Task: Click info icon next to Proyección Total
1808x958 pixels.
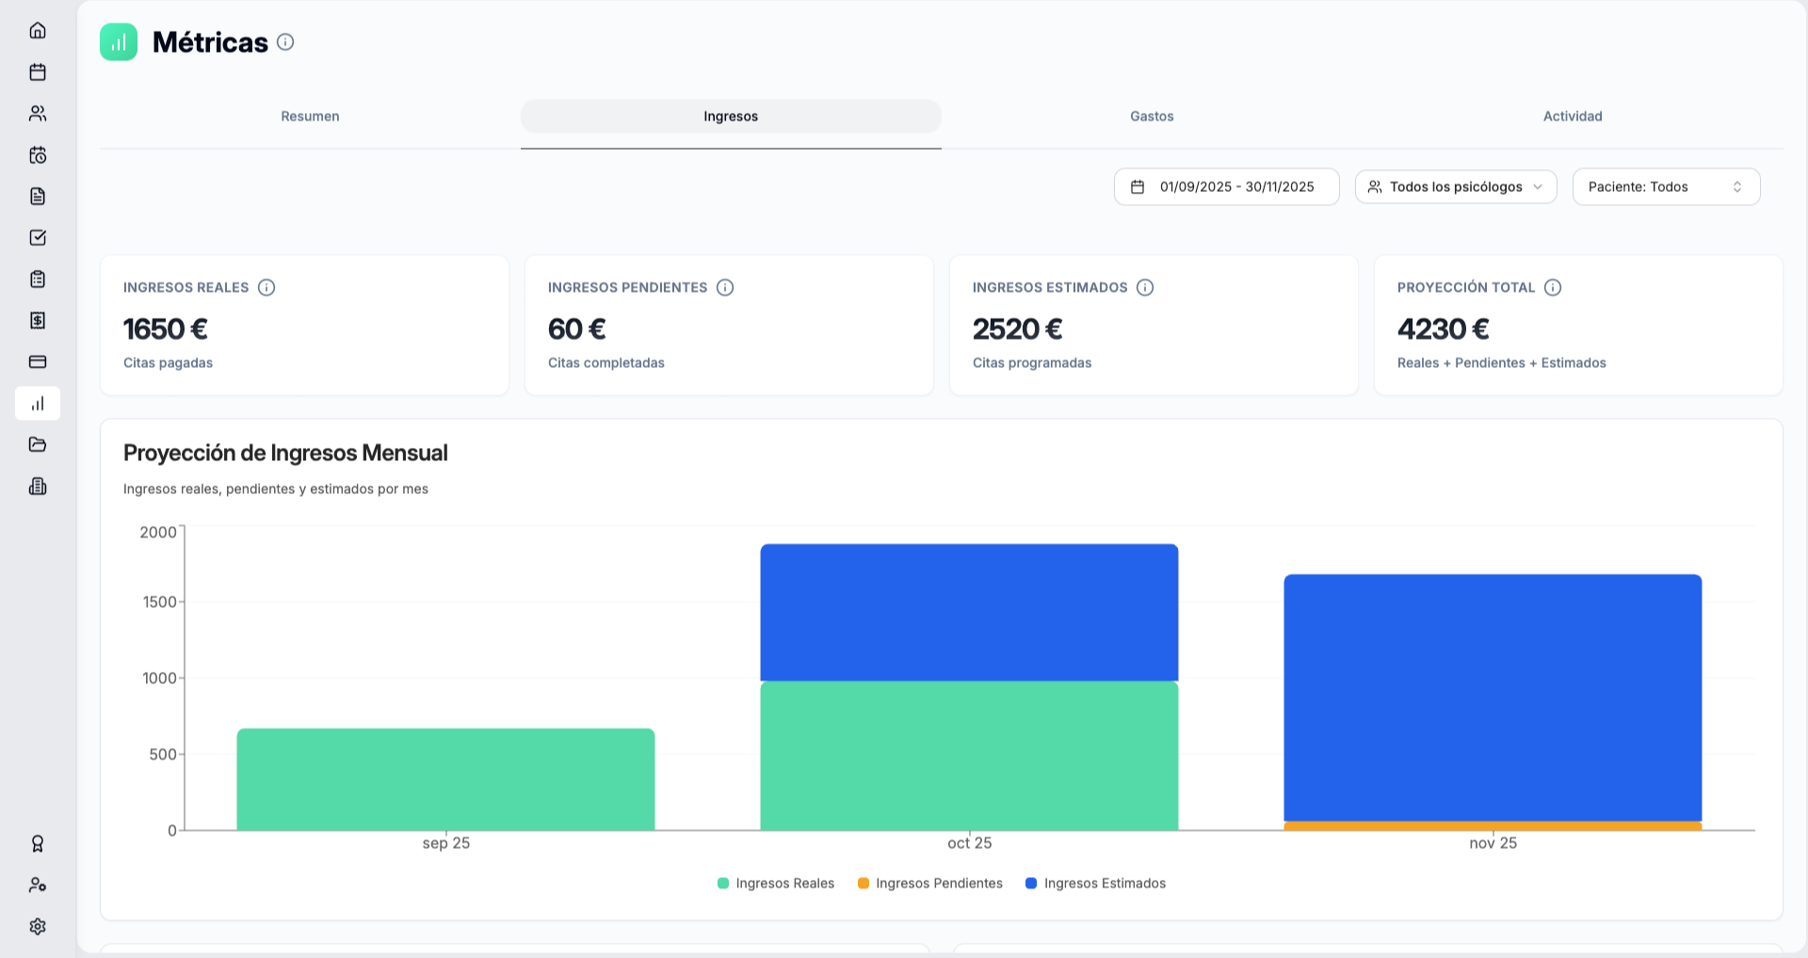Action: point(1553,287)
